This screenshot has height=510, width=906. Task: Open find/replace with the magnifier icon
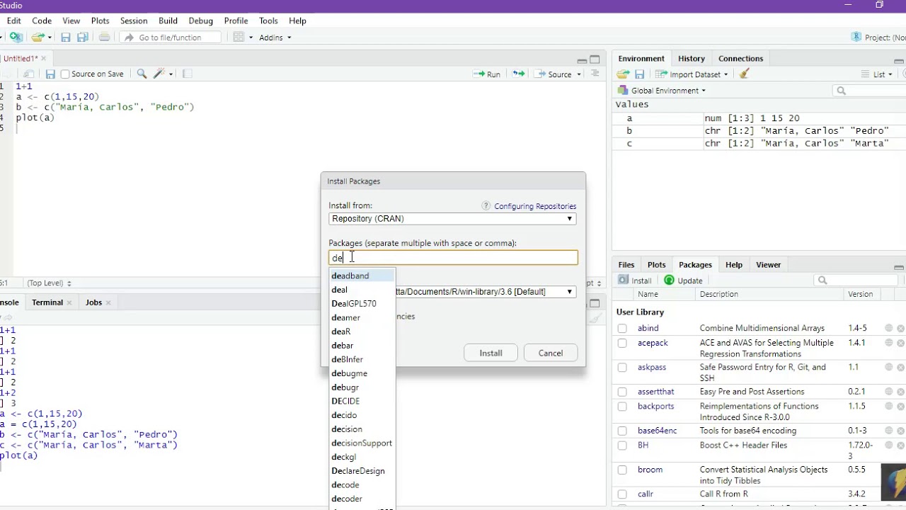click(142, 74)
